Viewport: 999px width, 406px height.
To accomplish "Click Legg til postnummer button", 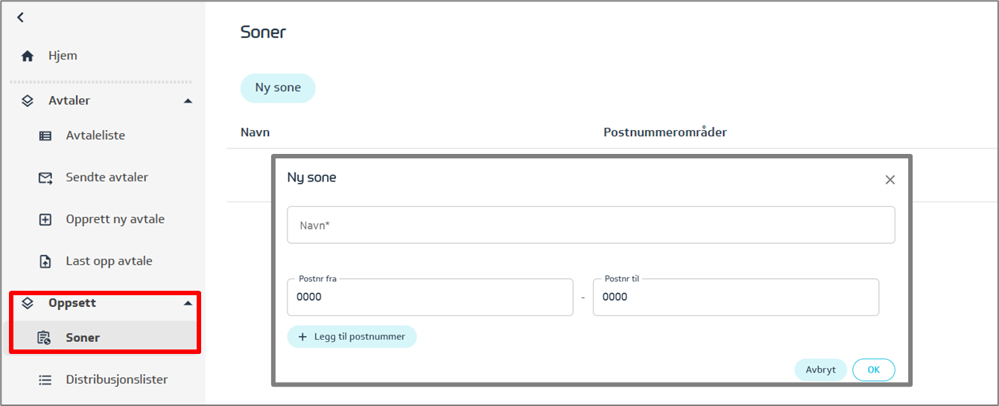I will pos(352,337).
